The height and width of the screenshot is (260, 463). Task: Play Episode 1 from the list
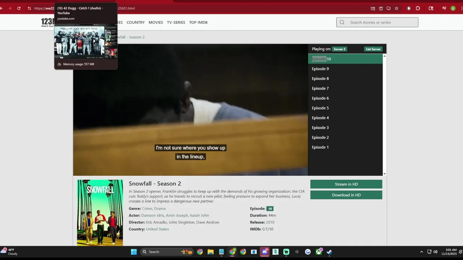pyautogui.click(x=345, y=147)
